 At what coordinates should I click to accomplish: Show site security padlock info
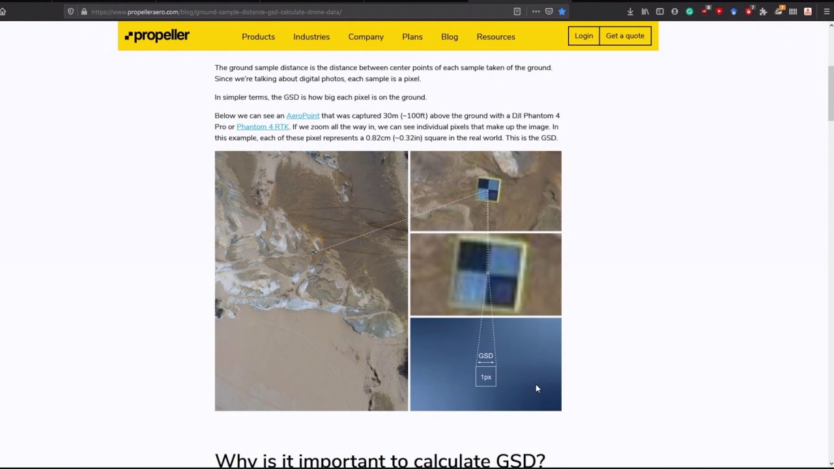point(84,12)
